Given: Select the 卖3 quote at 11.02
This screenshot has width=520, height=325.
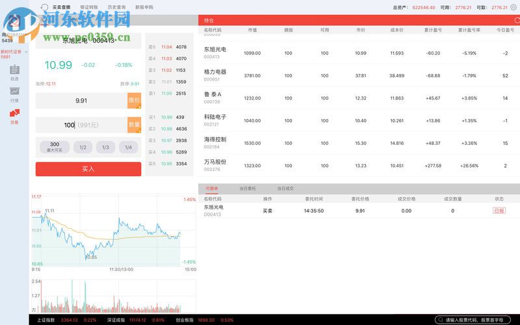Looking at the screenshot, I should [168, 70].
